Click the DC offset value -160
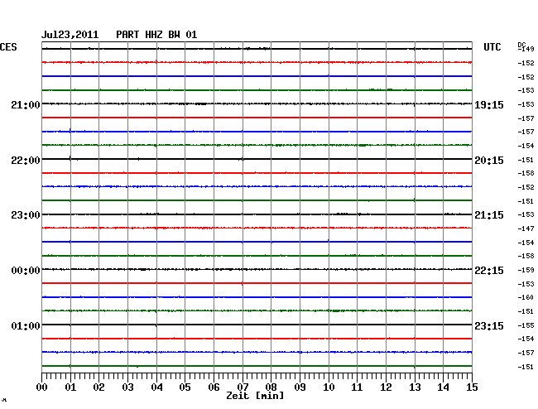 pyautogui.click(x=527, y=297)
